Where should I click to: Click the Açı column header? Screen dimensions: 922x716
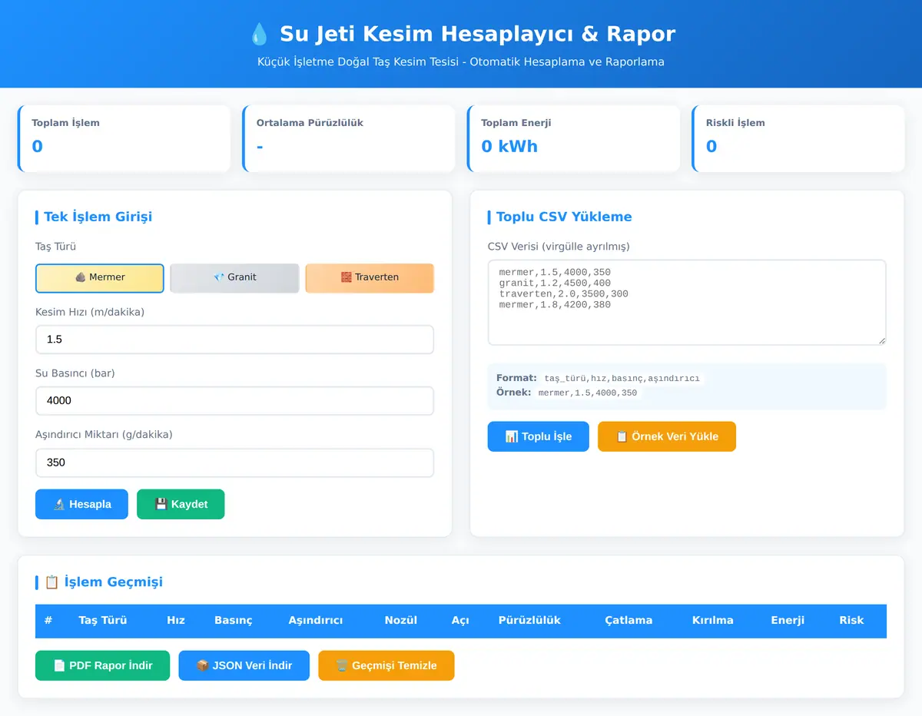[460, 621]
